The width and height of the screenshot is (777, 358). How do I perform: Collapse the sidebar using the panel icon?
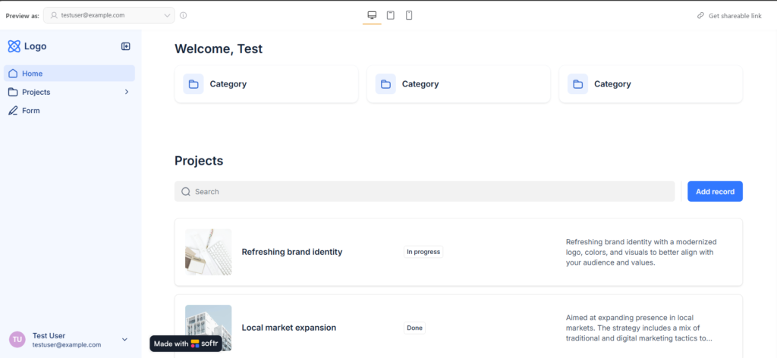coord(126,46)
